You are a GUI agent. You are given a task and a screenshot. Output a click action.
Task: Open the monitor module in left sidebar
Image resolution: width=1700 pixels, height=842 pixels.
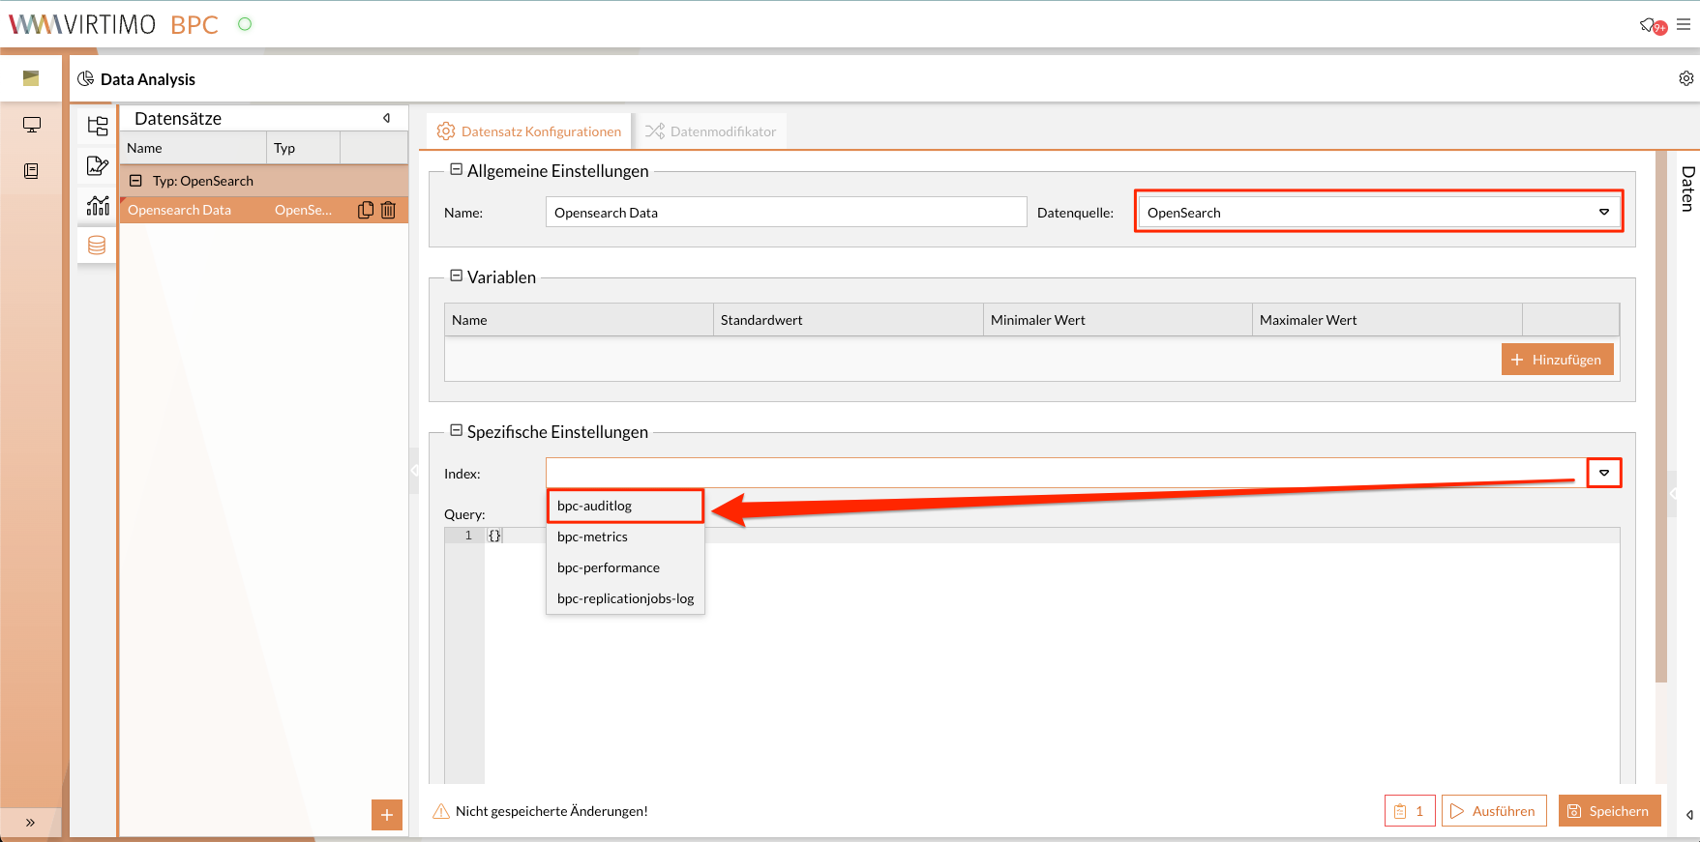pyautogui.click(x=32, y=125)
